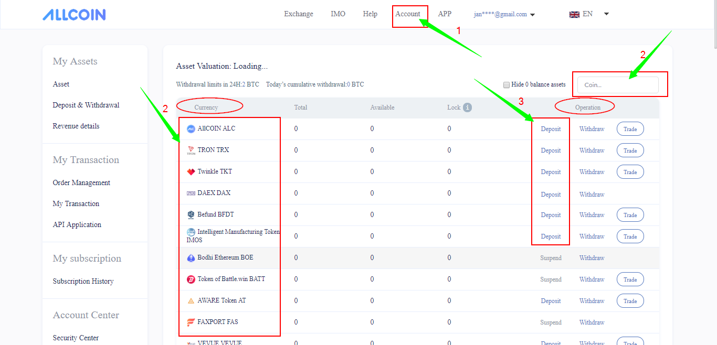Click Withdraw for AllCOIN ALC

point(592,129)
